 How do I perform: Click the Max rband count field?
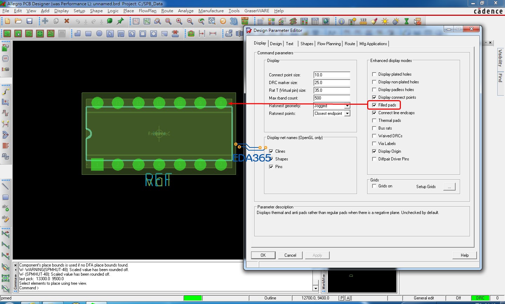point(332,98)
